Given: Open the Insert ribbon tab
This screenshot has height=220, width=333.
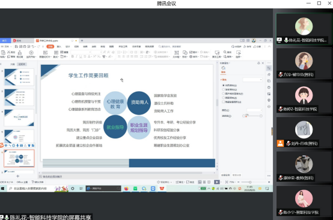Looking at the screenshot, I should (x=59, y=47).
